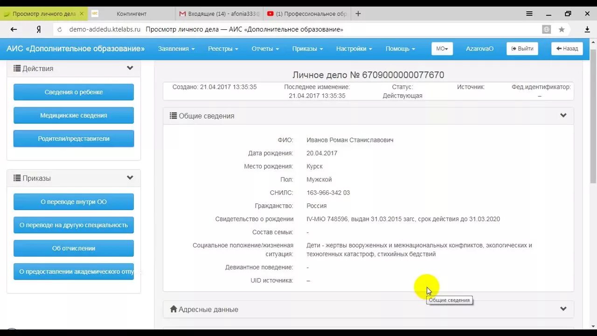Click the Назад back button

pyautogui.click(x=567, y=49)
